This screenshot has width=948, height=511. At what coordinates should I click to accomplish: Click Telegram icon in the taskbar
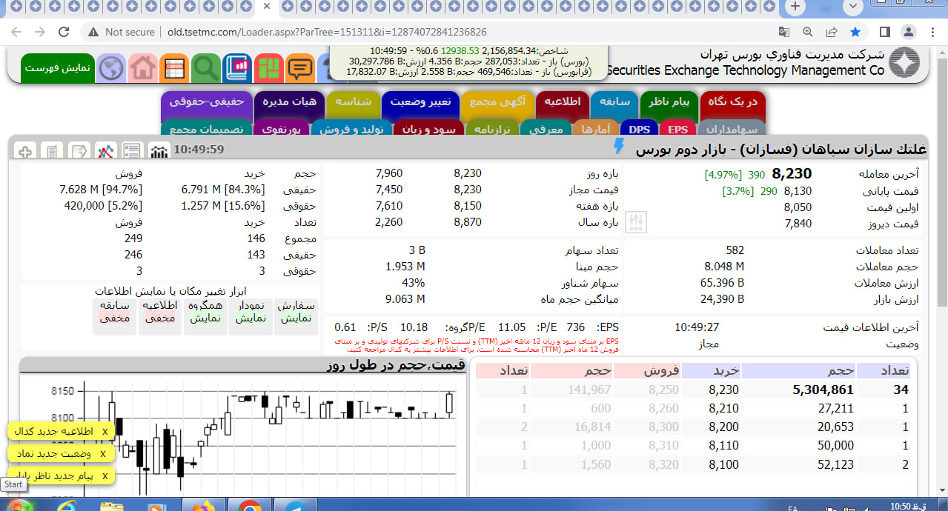point(295,507)
